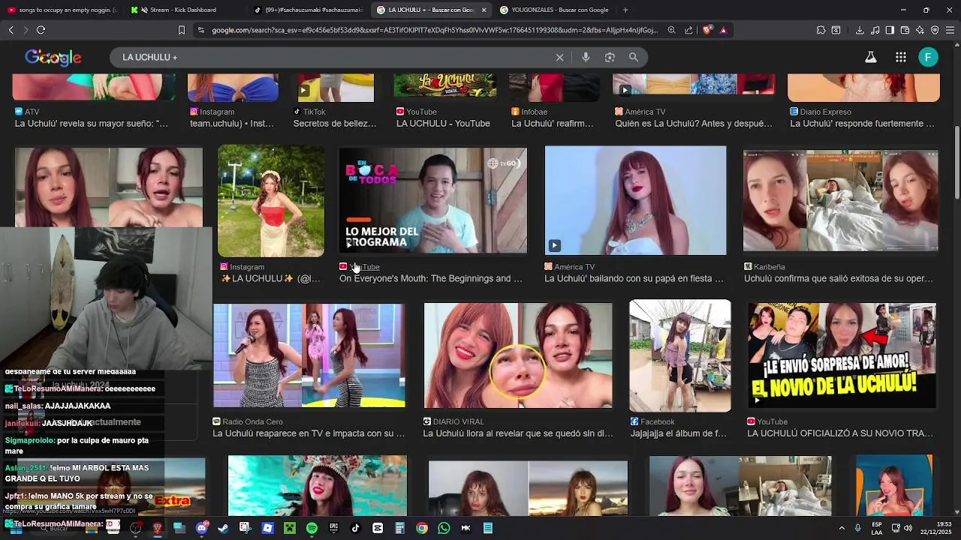961x540 pixels.
Task: Open the Brave main menu
Action: click(x=950, y=30)
